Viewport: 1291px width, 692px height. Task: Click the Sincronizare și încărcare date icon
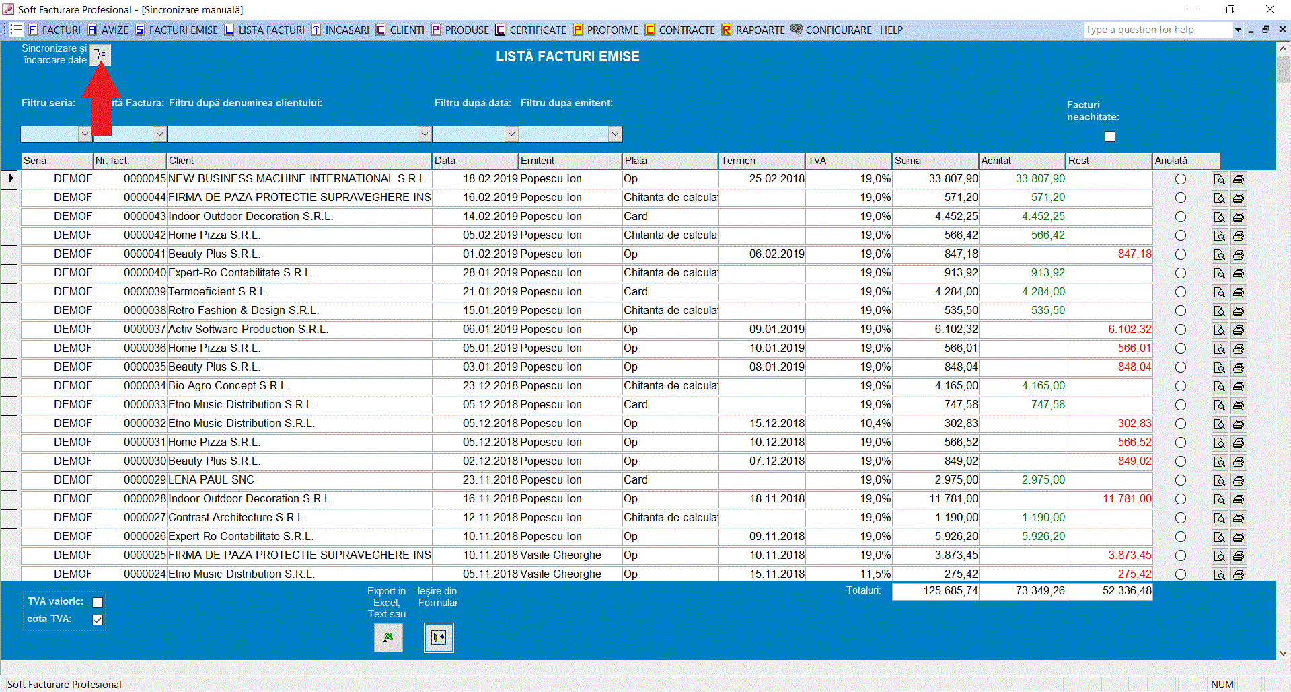pyautogui.click(x=100, y=54)
